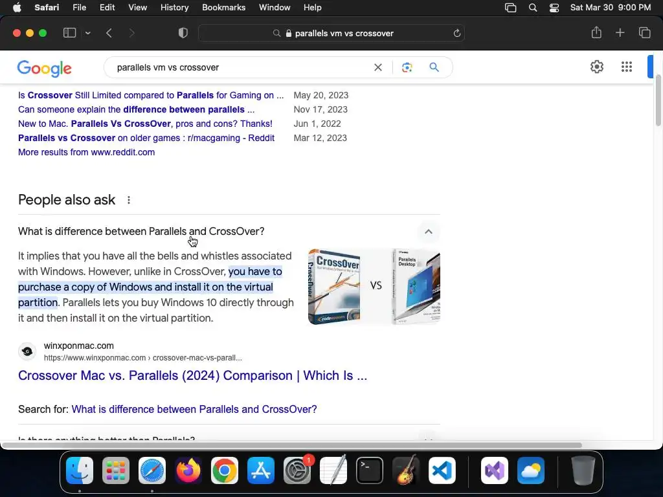Viewport: 663px width, 497px height.
Task: Click Safari compass icon in the Dock
Action: pyautogui.click(x=152, y=470)
